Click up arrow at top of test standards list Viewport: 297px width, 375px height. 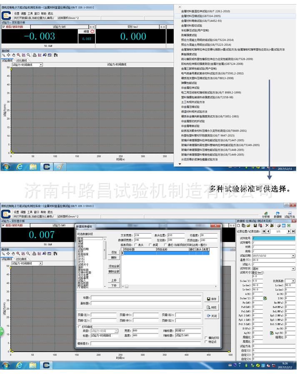pyautogui.click(x=180, y=7)
